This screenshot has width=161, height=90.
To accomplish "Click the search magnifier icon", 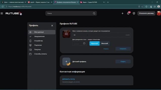I will (94, 13).
